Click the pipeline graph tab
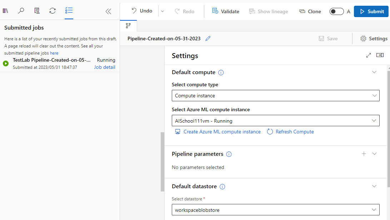This screenshot has height=220, width=390. 128,26
